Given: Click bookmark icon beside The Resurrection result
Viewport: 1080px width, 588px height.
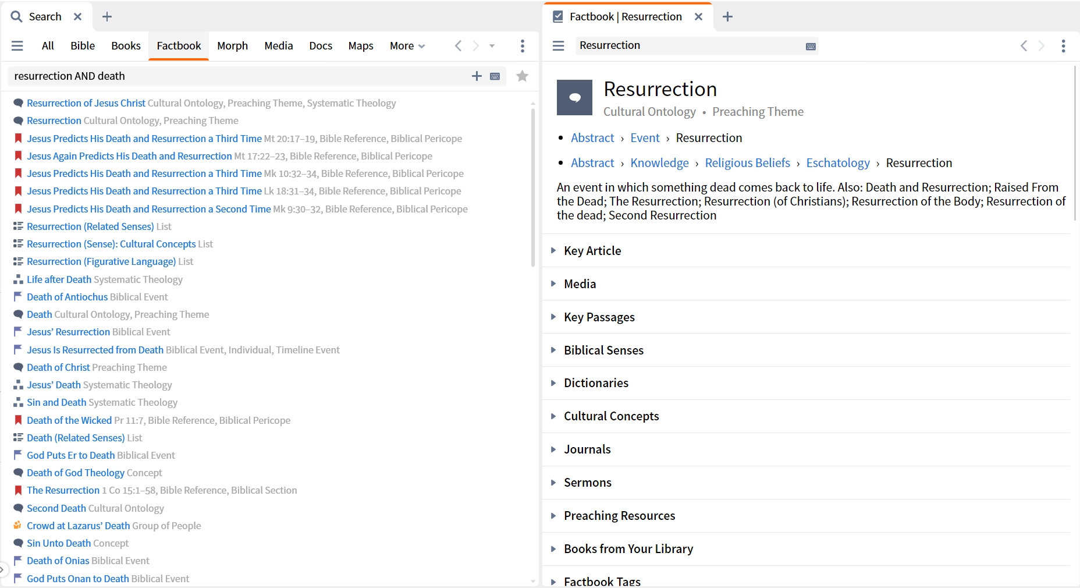Looking at the screenshot, I should tap(18, 490).
